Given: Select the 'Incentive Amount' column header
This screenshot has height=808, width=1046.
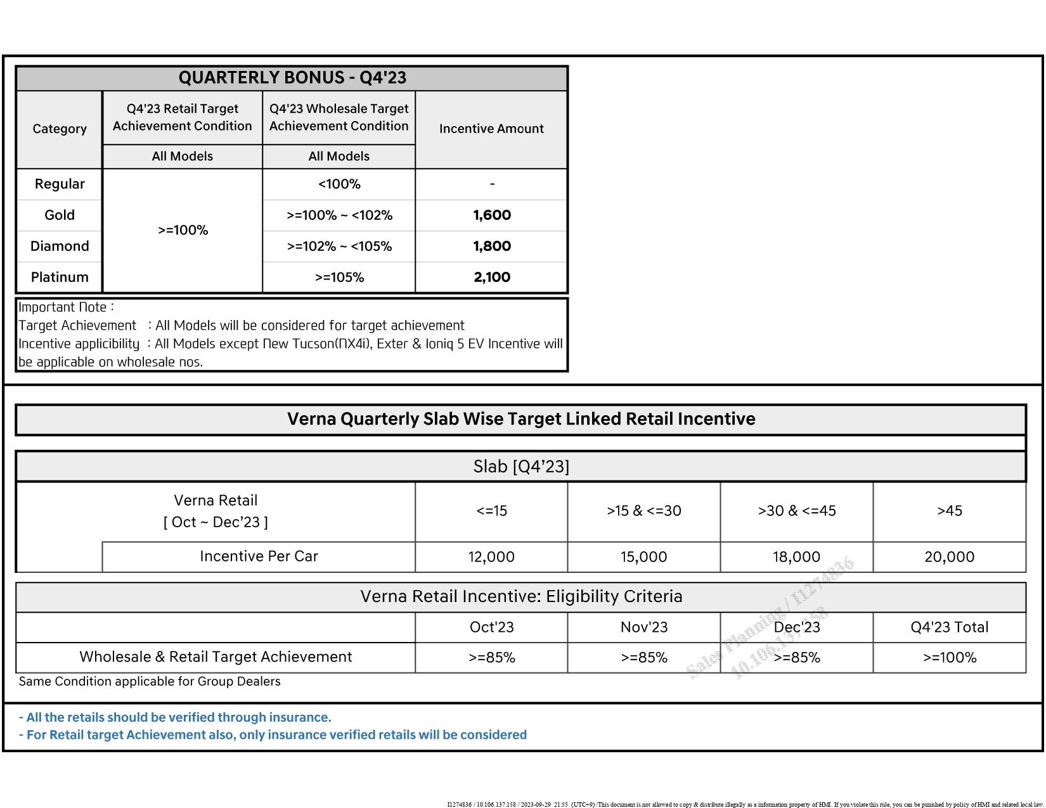Looking at the screenshot, I should pos(491,129).
